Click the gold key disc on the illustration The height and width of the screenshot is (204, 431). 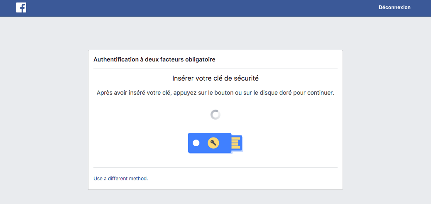213,143
